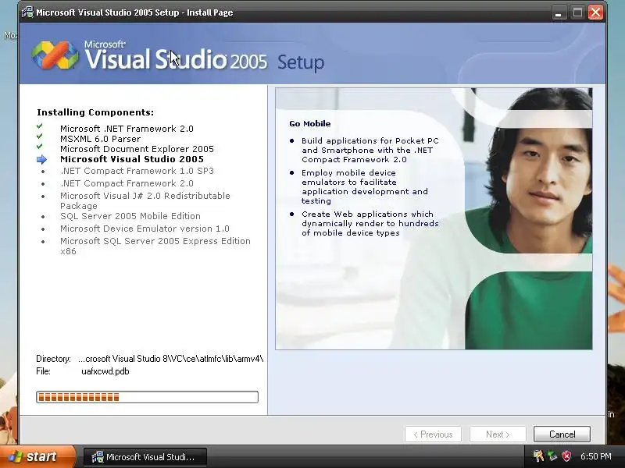Click the blue arrow beside Microsoft Visual Studio 2005

41,160
